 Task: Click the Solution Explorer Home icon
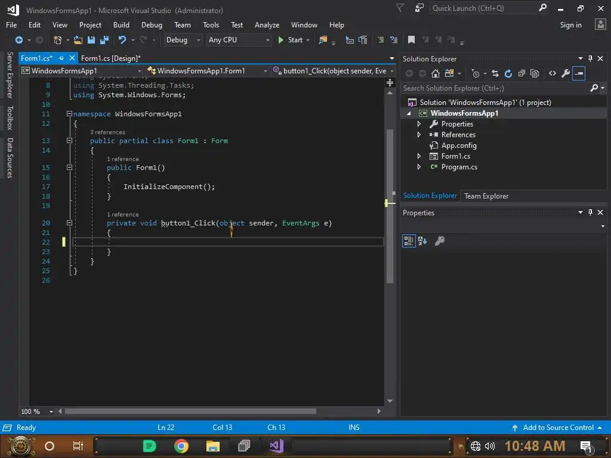click(x=436, y=73)
